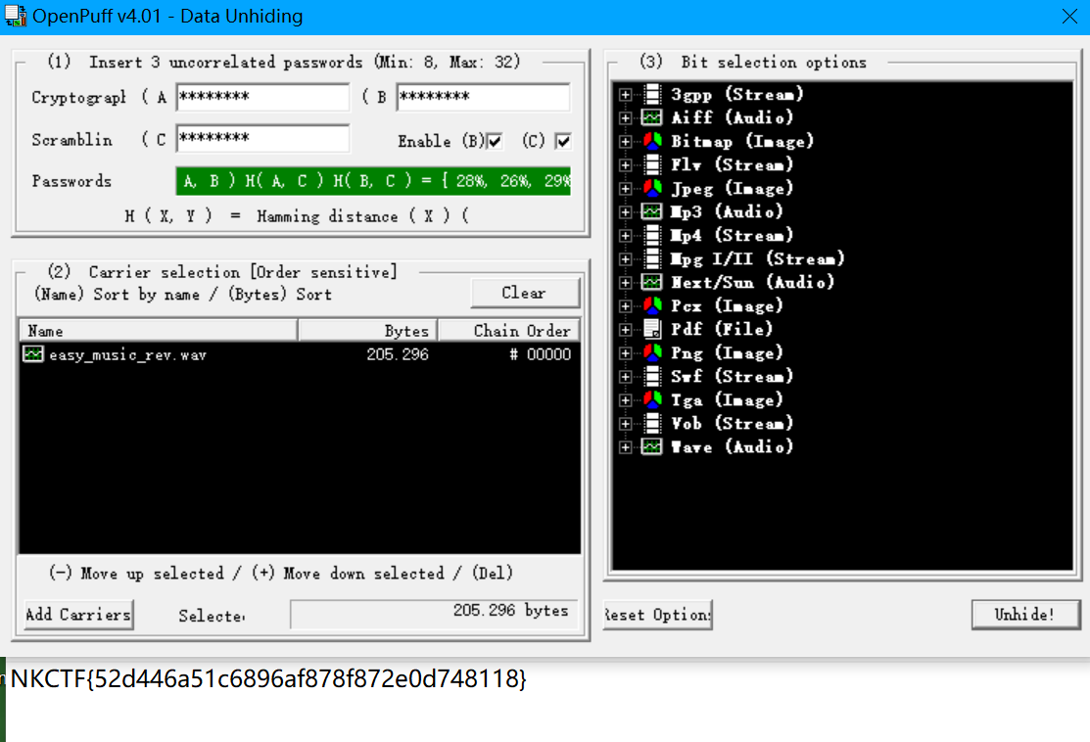Click the Chain Order column header
The width and height of the screenshot is (1090, 742).
[x=509, y=331]
